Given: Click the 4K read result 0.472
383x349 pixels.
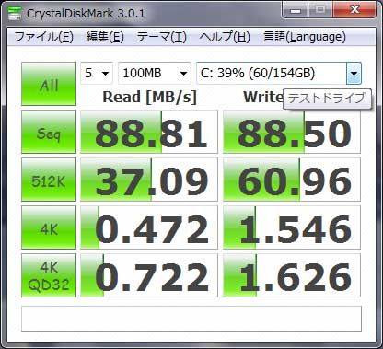Looking at the screenshot, I should [149, 227].
